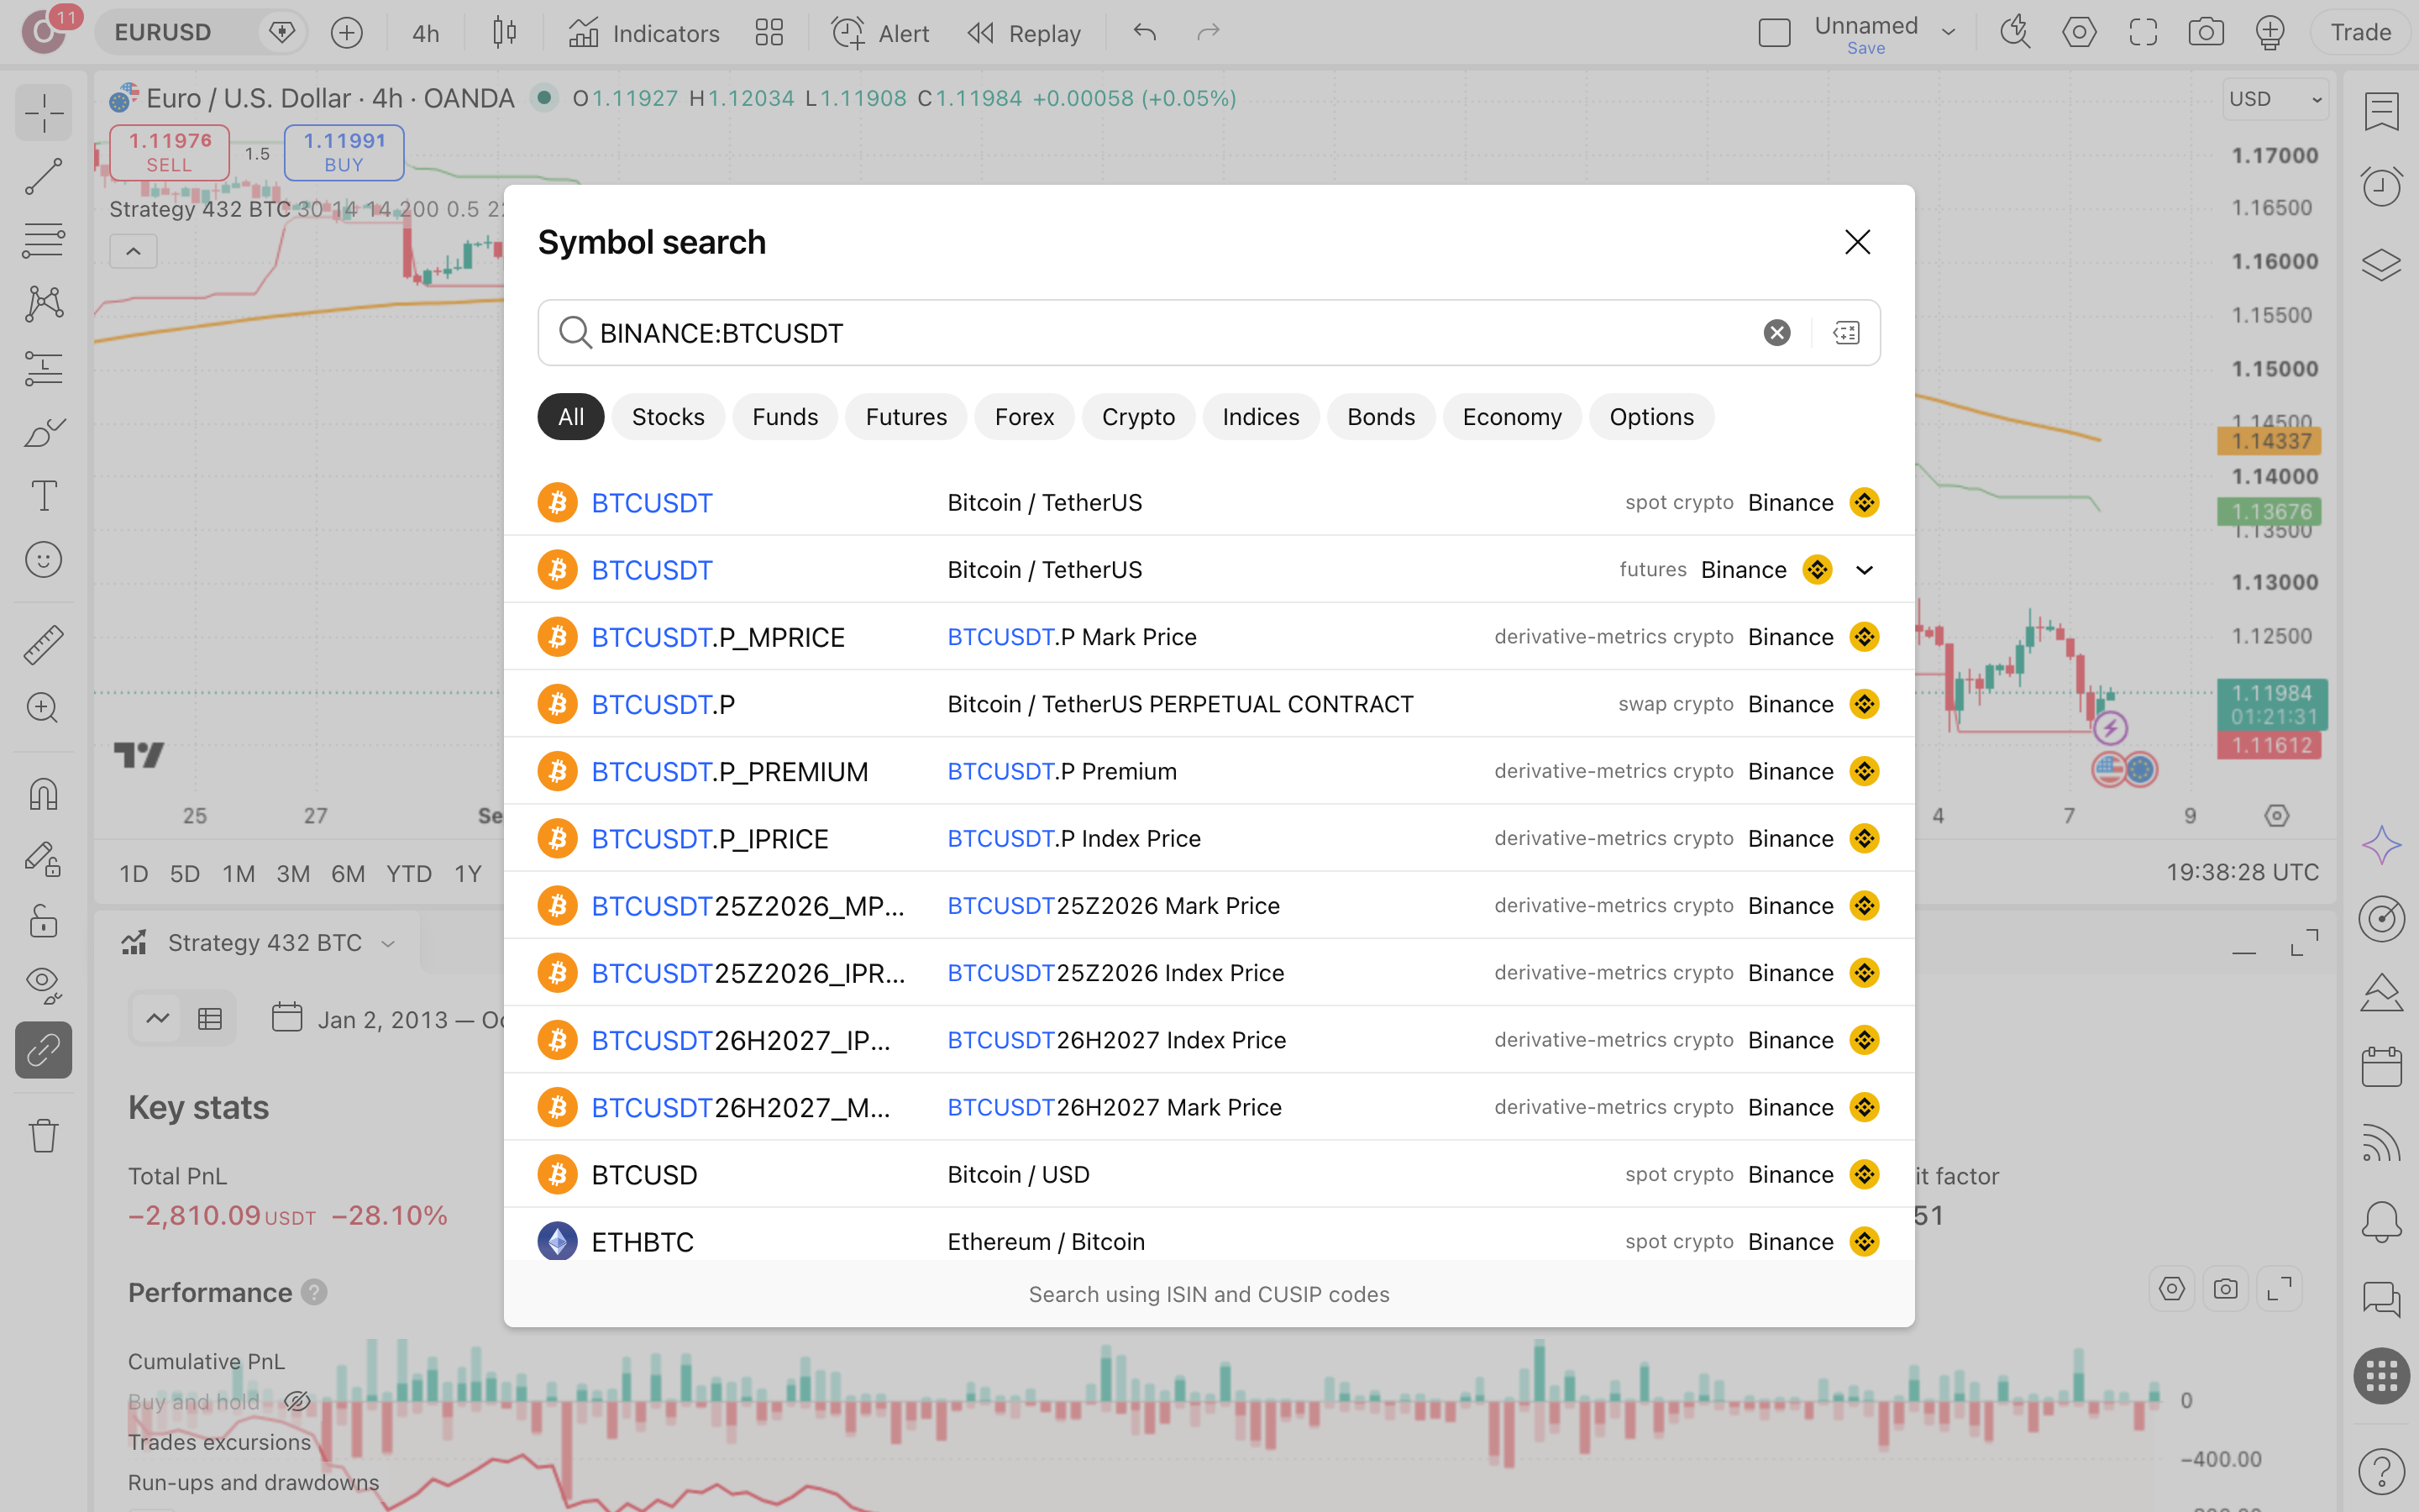Open the USD currency dropdown

click(x=2275, y=99)
